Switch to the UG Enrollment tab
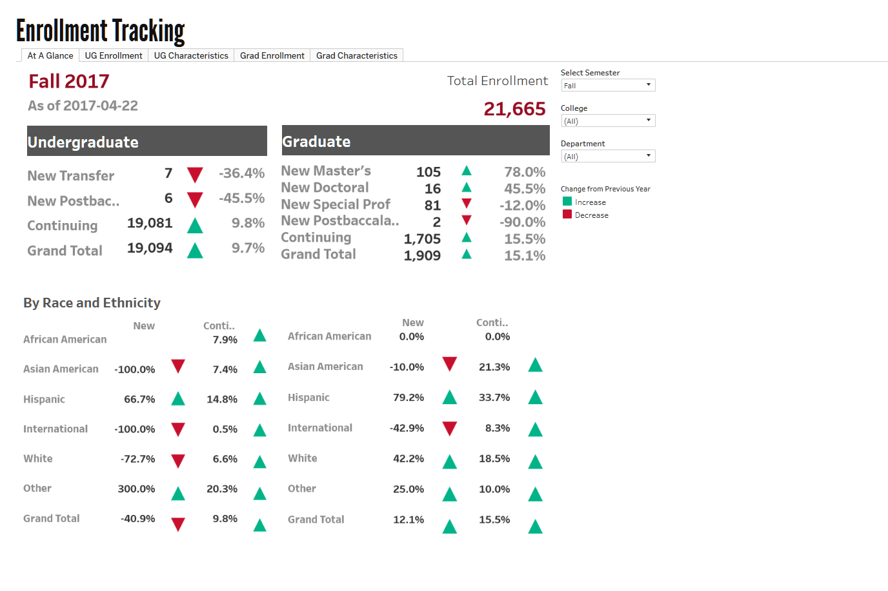The width and height of the screenshot is (888, 591). pos(114,55)
